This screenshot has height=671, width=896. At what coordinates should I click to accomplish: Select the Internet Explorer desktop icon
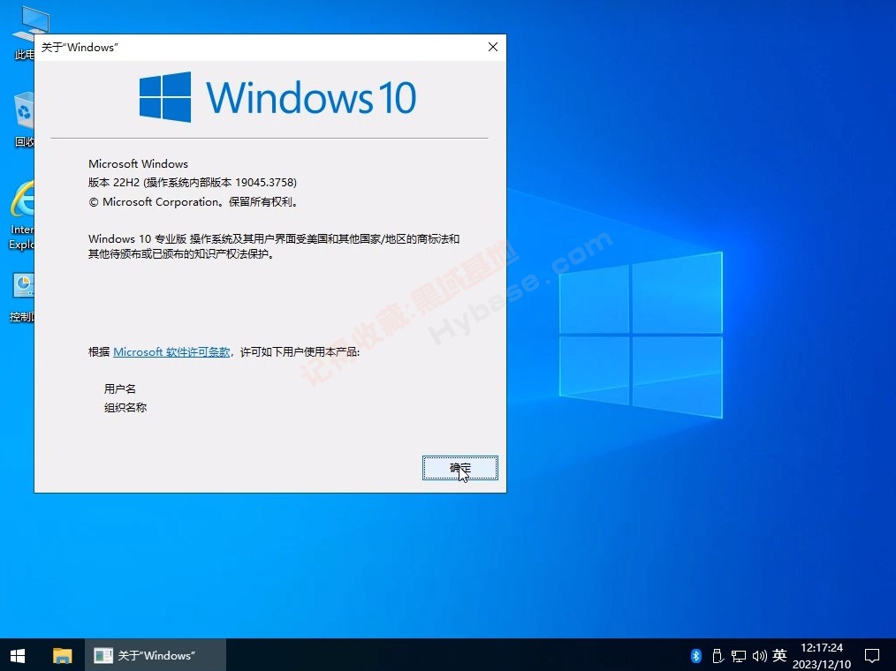click(x=22, y=215)
